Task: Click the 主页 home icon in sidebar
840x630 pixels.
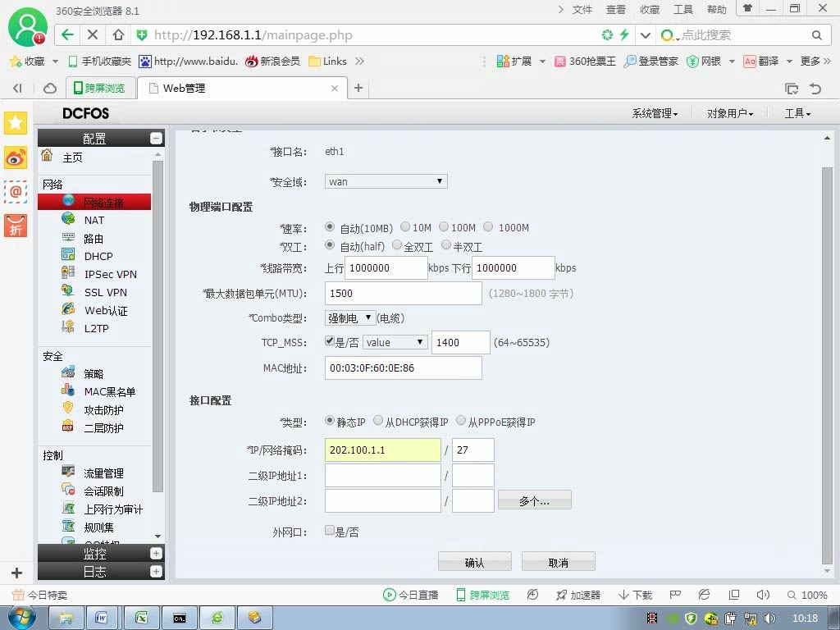Action: pos(47,156)
